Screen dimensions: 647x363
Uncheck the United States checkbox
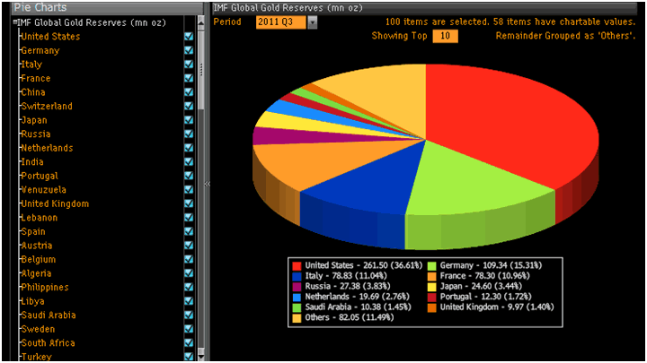[x=189, y=36]
